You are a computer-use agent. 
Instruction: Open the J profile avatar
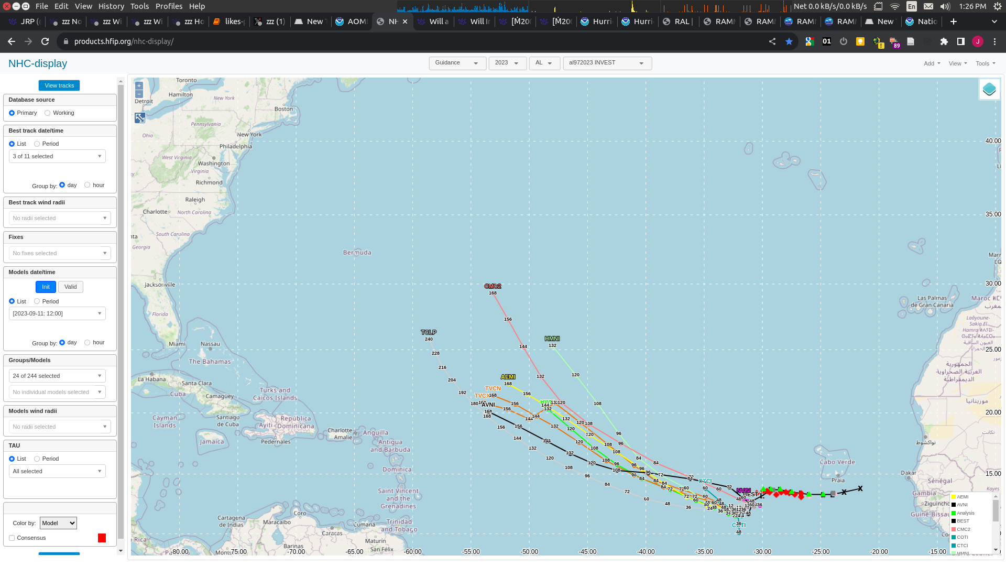(978, 41)
